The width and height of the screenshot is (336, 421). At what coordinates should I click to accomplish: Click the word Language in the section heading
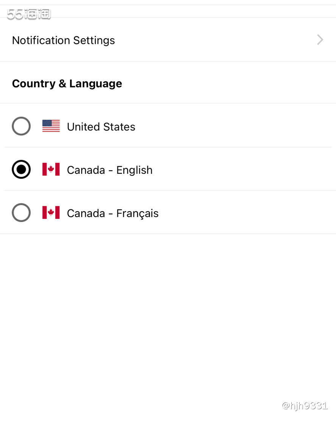click(x=96, y=84)
